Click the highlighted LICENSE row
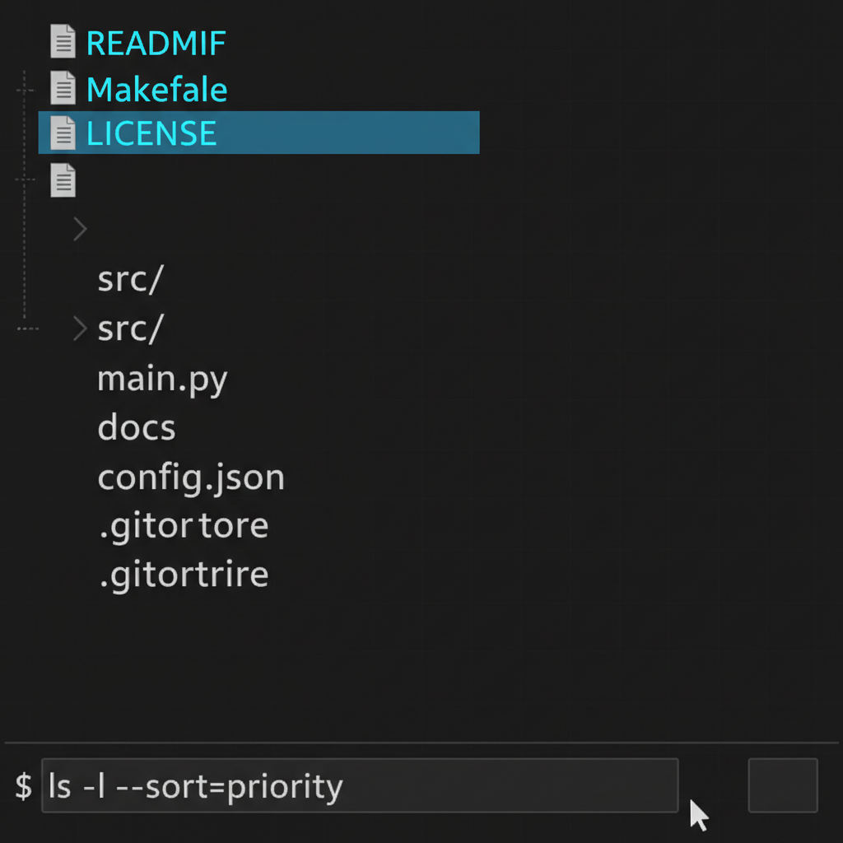The width and height of the screenshot is (843, 843). pyautogui.click(x=258, y=133)
